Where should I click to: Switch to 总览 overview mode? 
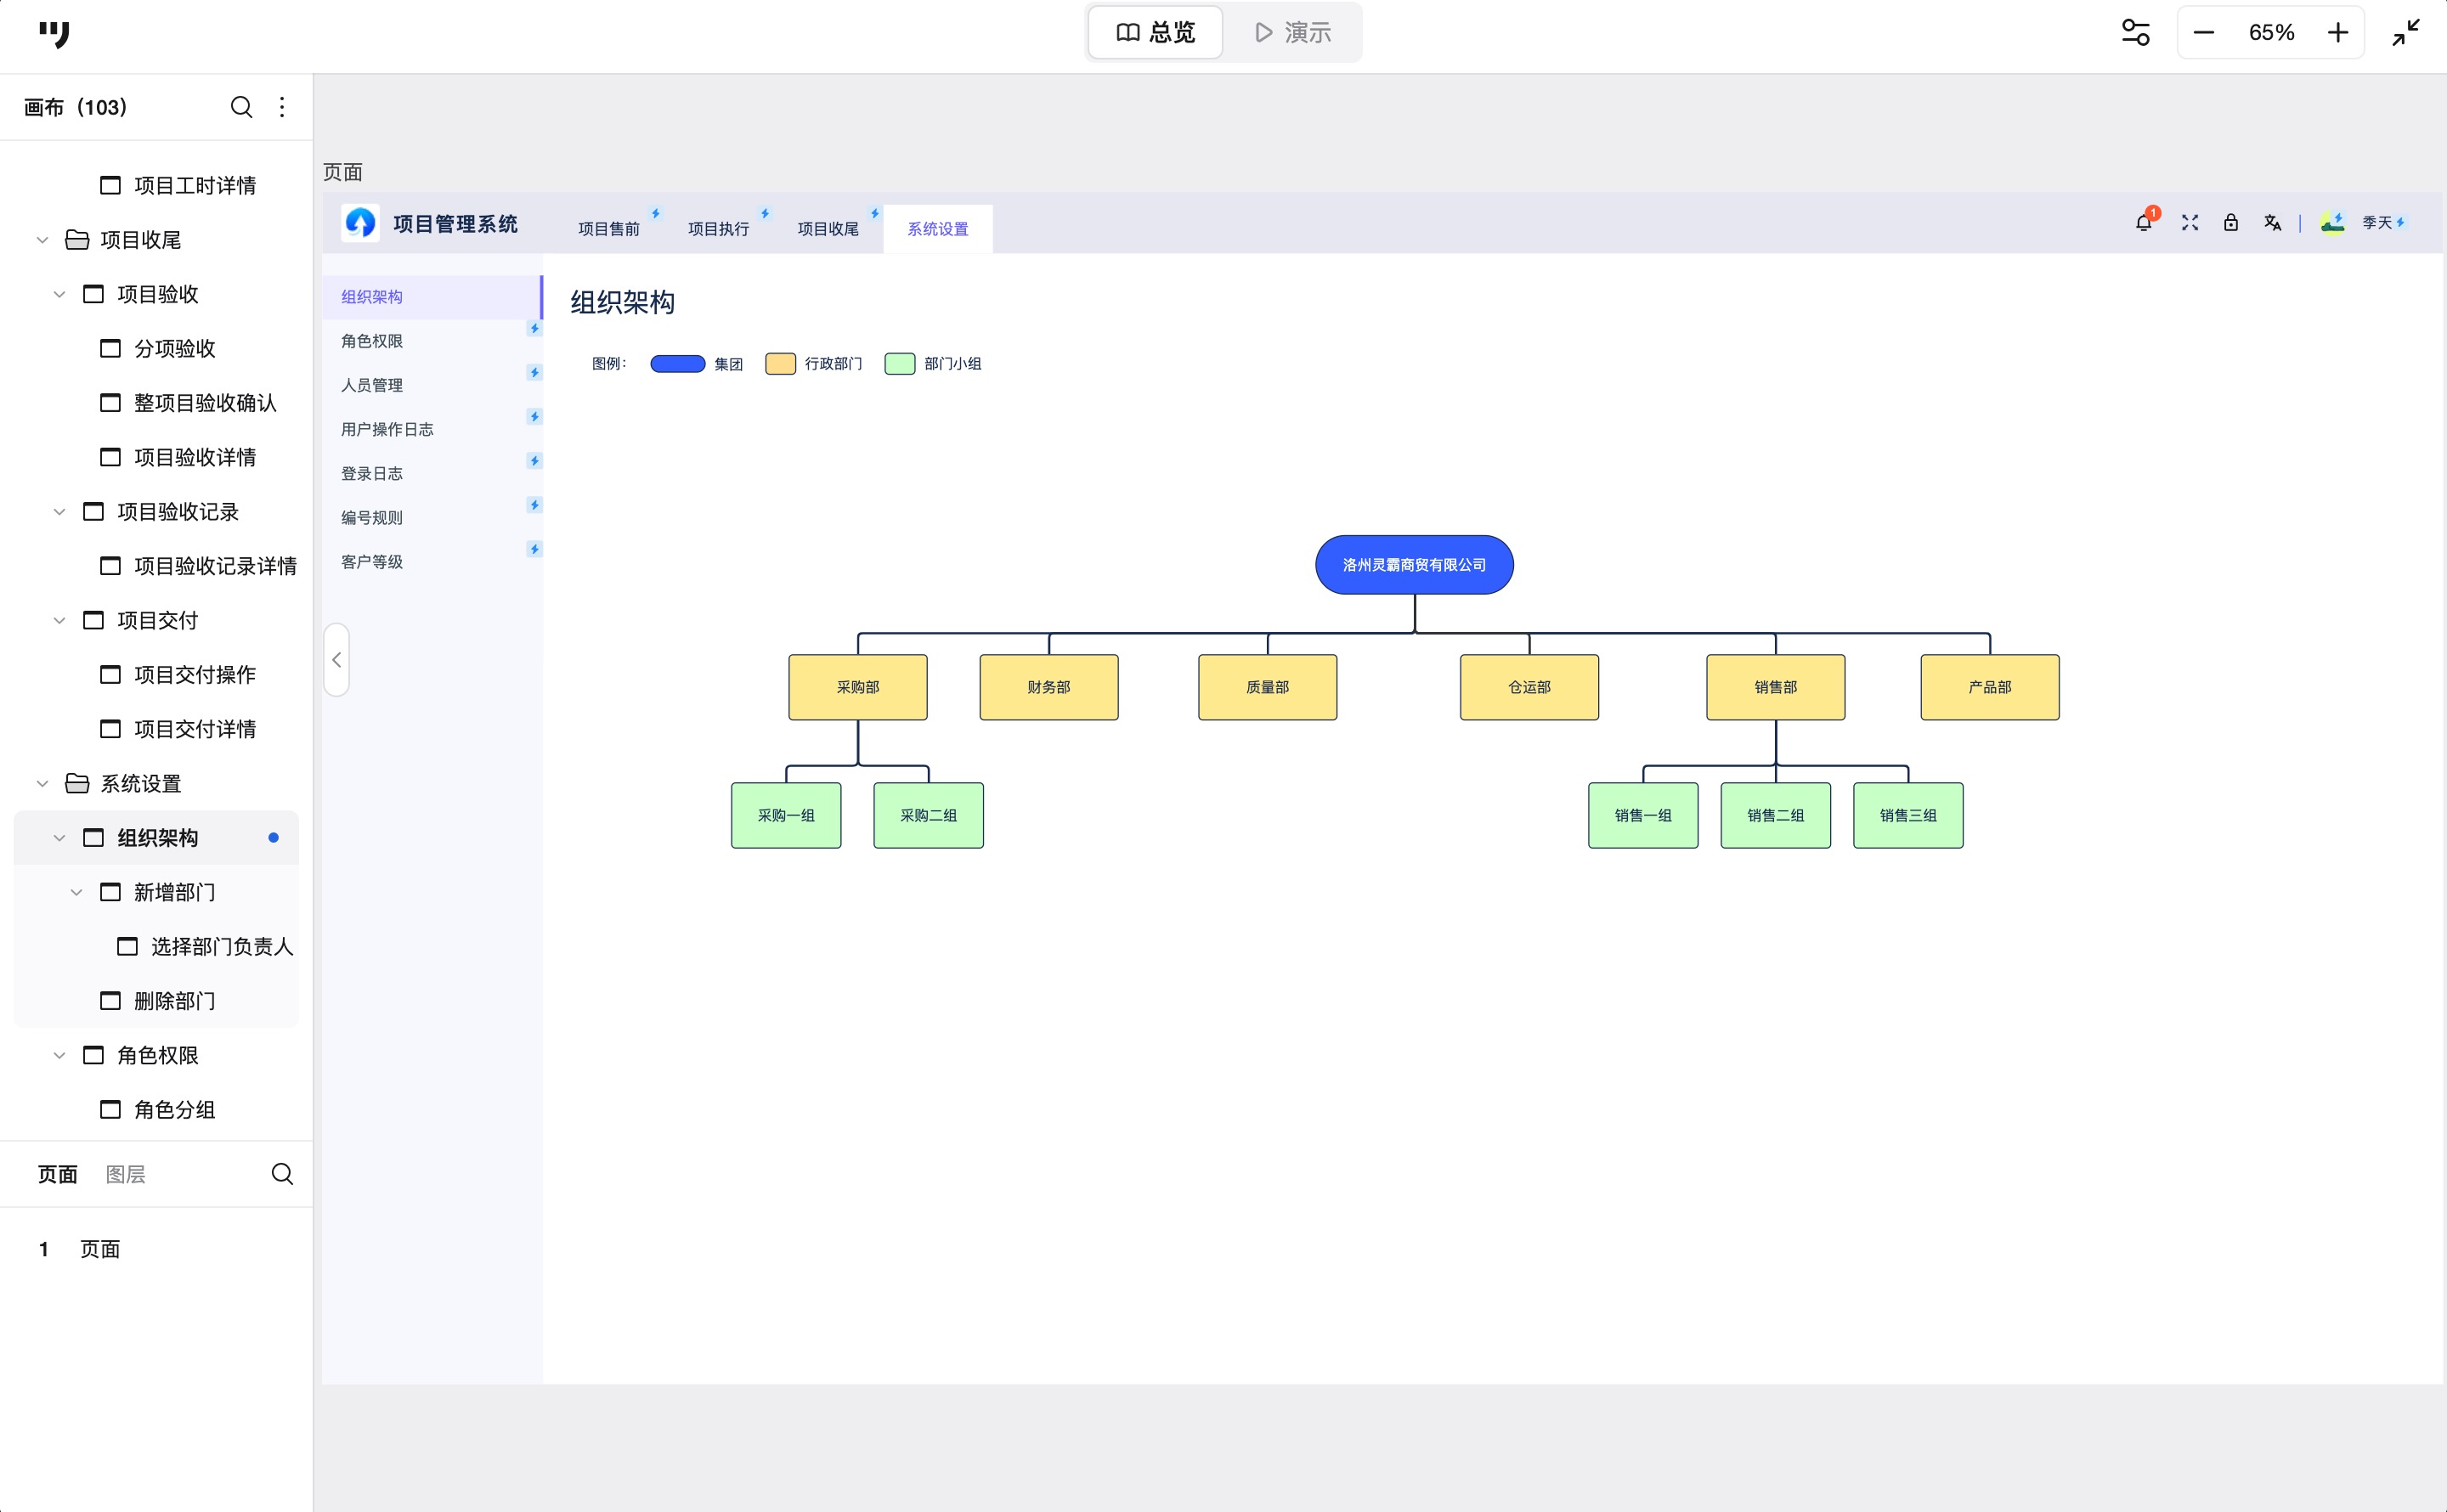pos(1155,33)
